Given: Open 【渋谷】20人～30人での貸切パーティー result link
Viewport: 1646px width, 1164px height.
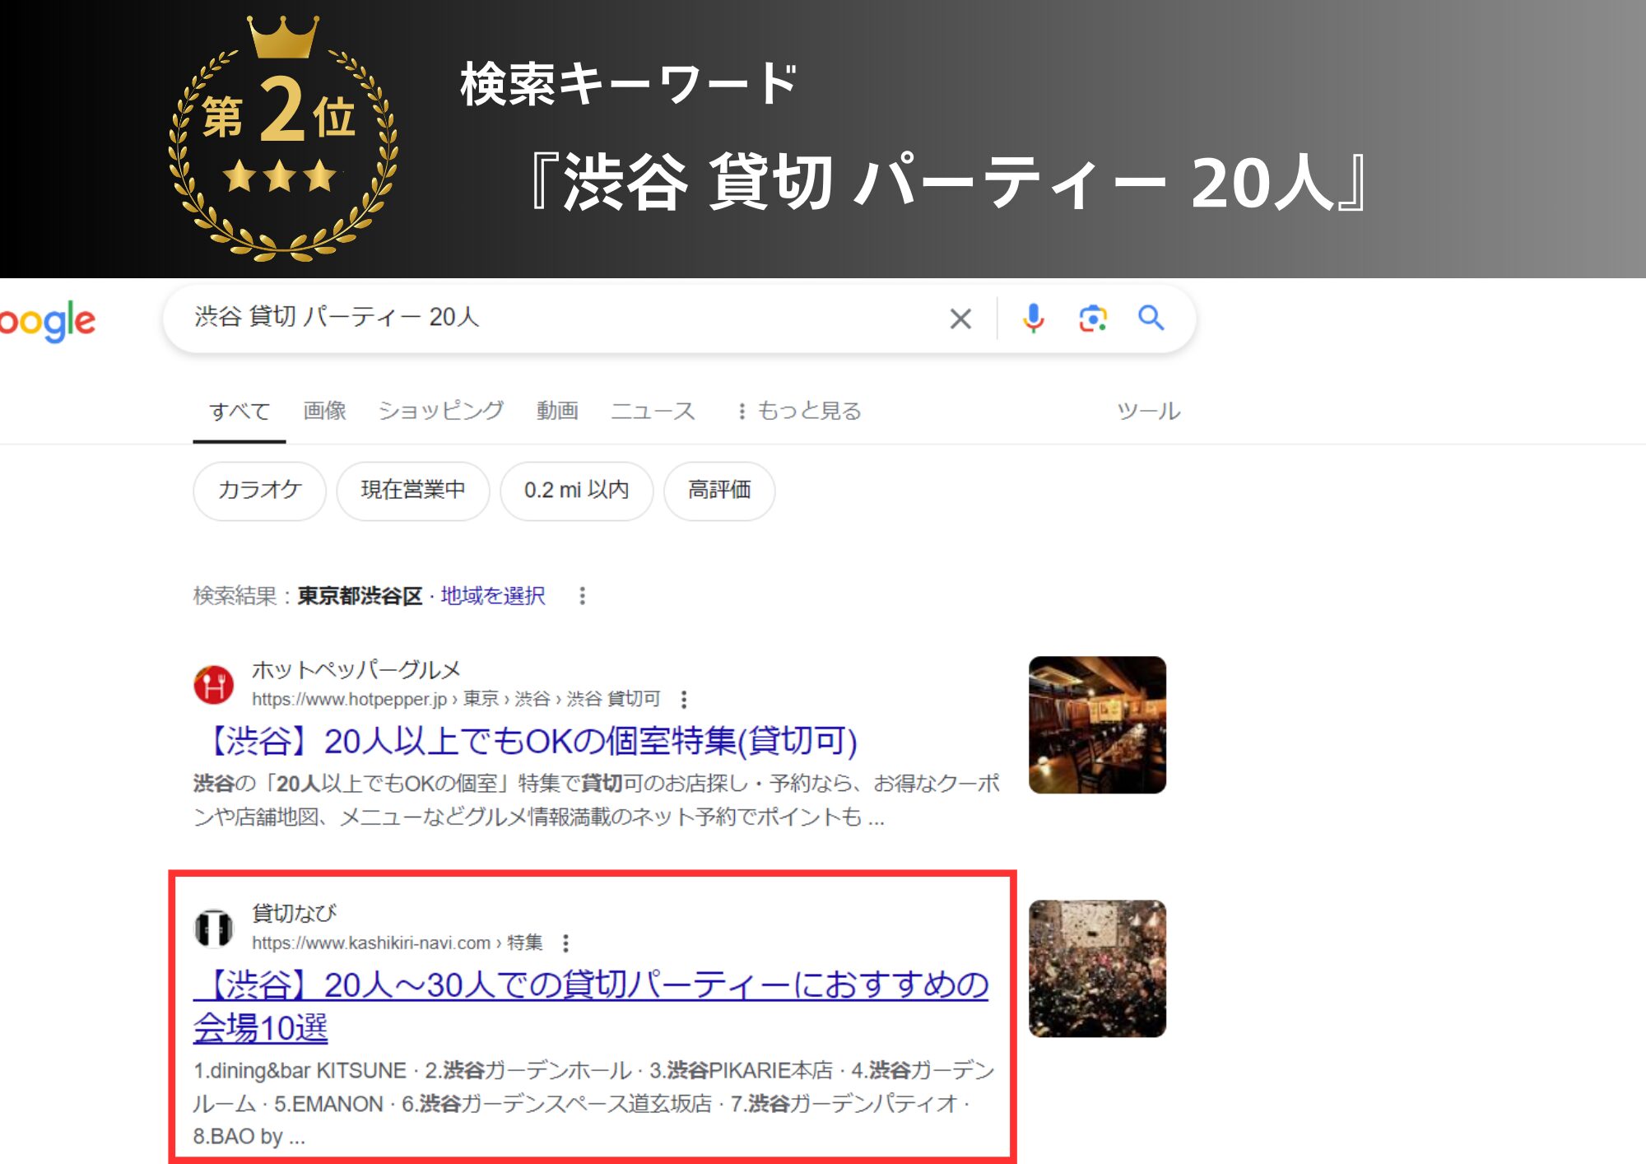Looking at the screenshot, I should [591, 1006].
